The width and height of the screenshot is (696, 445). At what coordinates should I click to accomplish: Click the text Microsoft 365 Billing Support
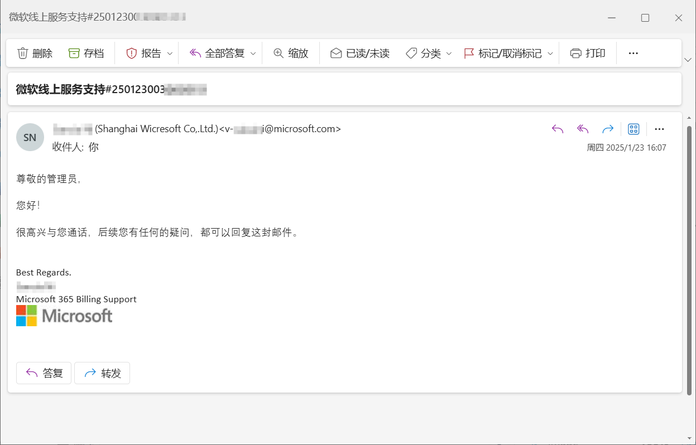pyautogui.click(x=76, y=299)
